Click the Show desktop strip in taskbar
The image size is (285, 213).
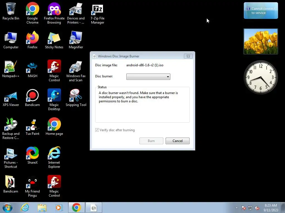pos(283,208)
